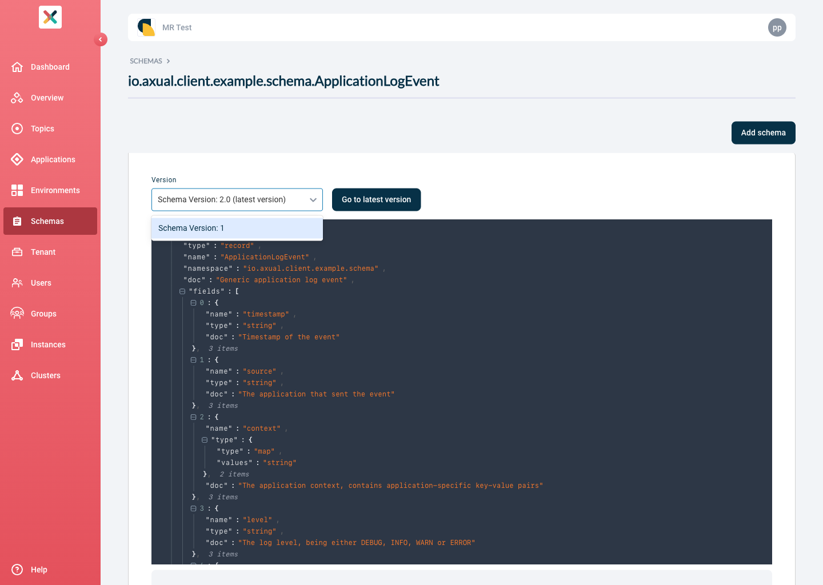Open Dashboard via the home icon
This screenshot has width=823, height=585.
pyautogui.click(x=18, y=67)
